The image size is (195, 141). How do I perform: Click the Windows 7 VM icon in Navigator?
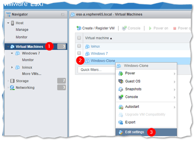click(17, 53)
